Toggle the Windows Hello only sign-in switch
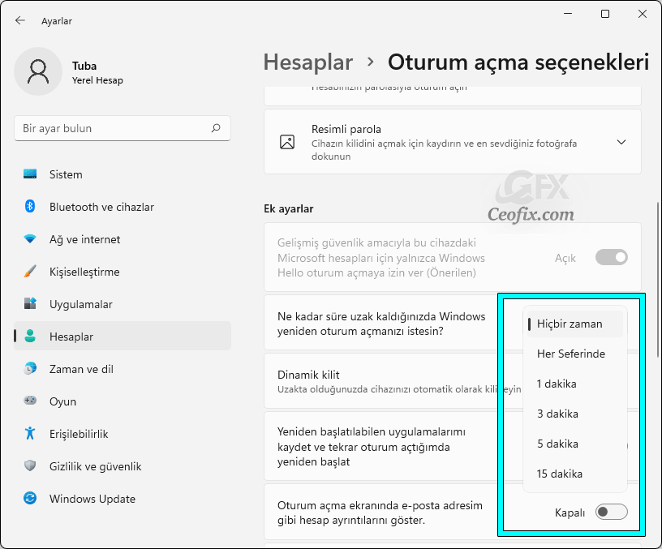The image size is (662, 549). click(612, 257)
